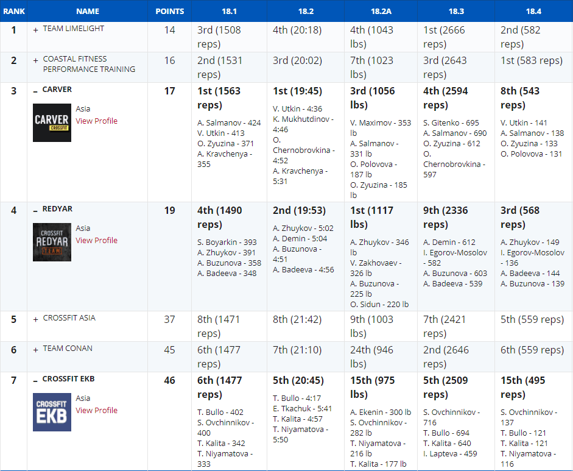Click TEAM LIMELIGHT's 4th (20:18) result

[297, 30]
